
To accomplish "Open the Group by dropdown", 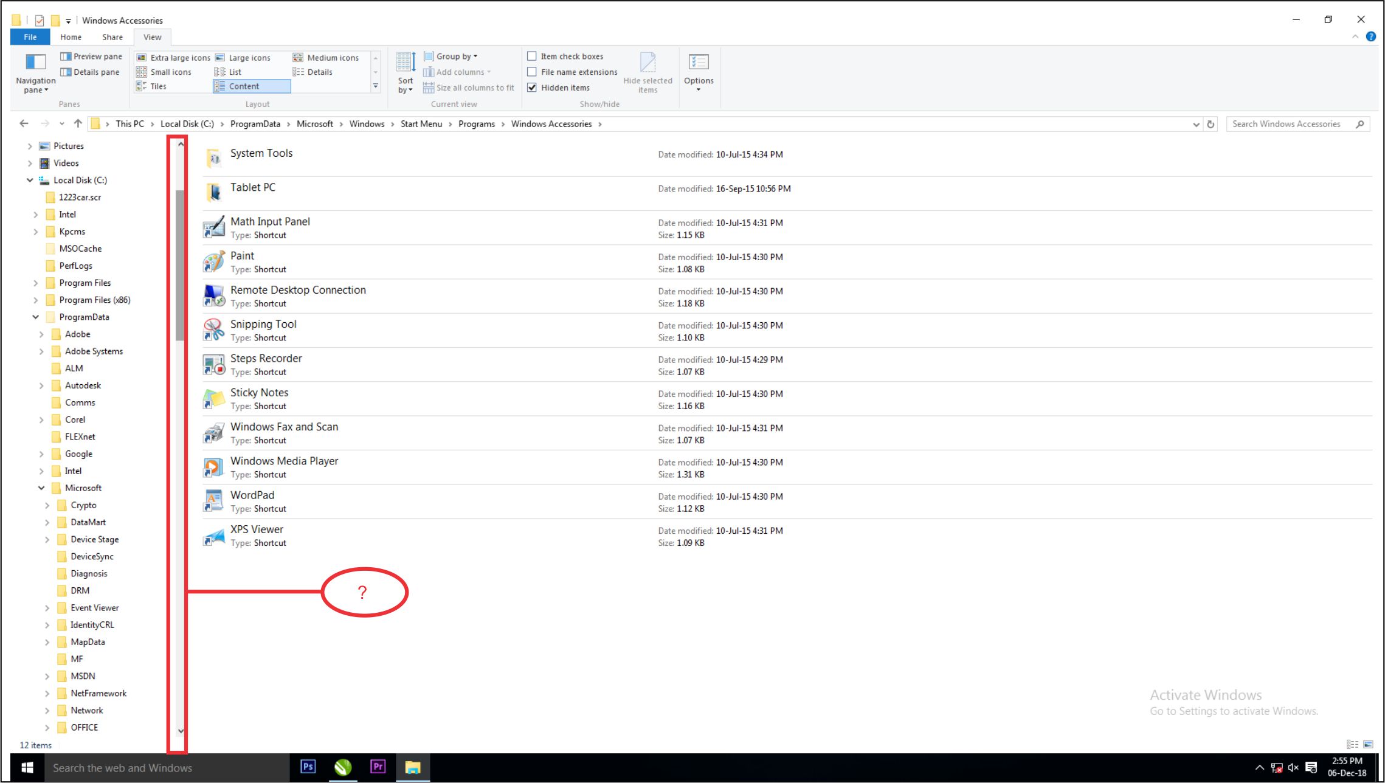I will pyautogui.click(x=456, y=57).
